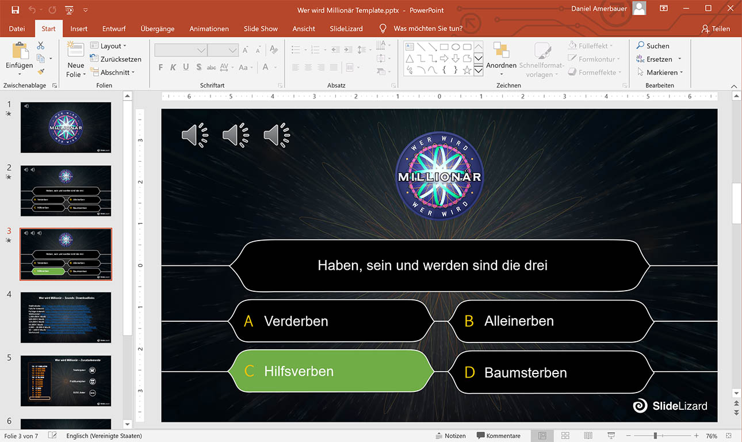The image size is (742, 442).
Task: Select slide 4 thumbnail
Action: (66, 318)
